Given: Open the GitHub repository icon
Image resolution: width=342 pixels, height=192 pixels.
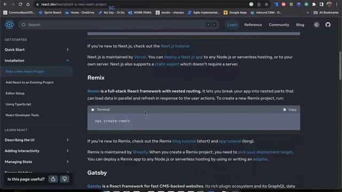Looking at the screenshot, I should [x=328, y=25].
